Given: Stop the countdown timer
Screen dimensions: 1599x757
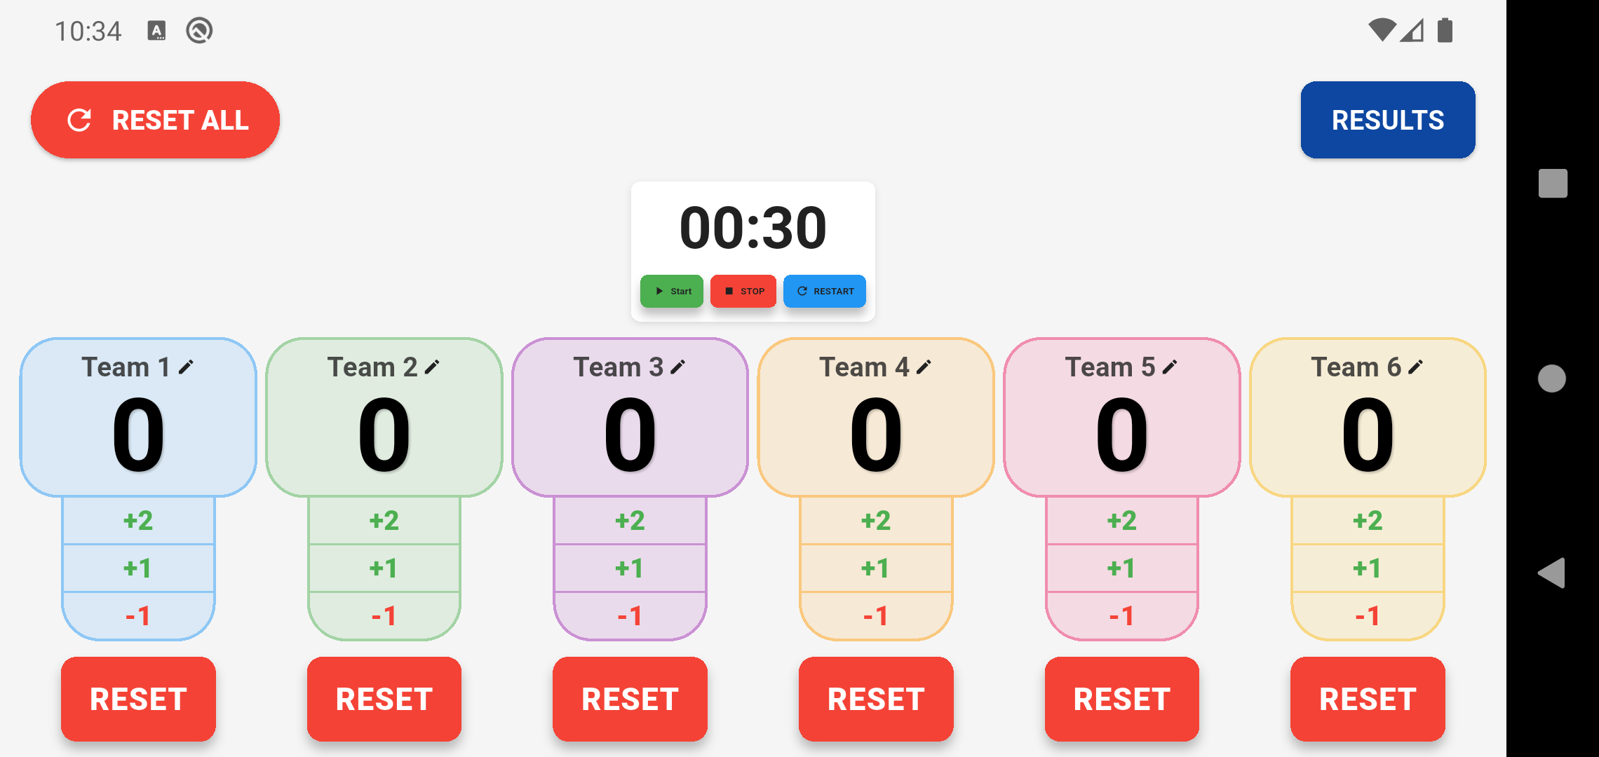Looking at the screenshot, I should [743, 291].
